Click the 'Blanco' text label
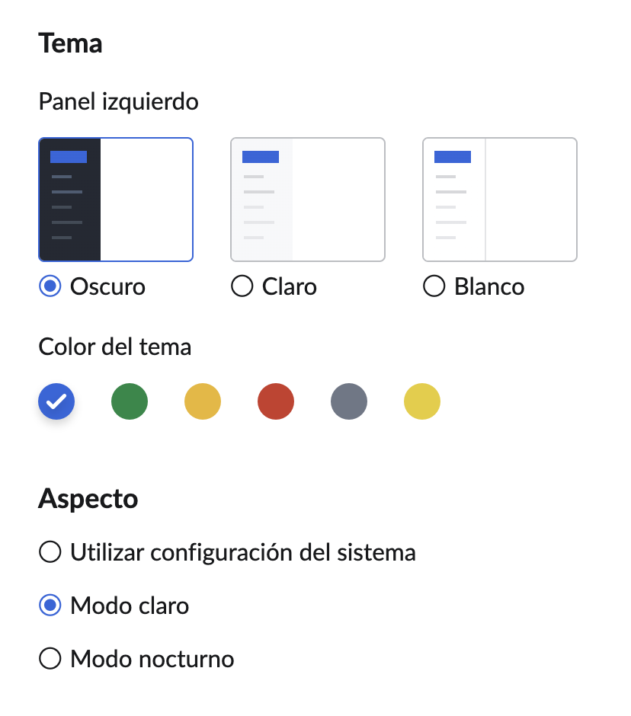 click(489, 286)
